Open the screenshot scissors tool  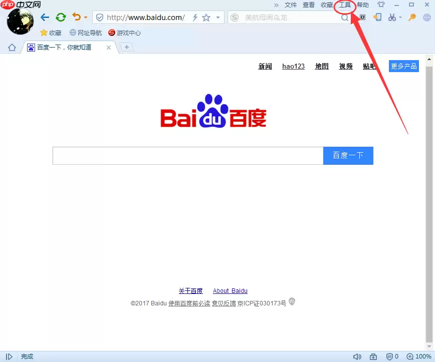392,18
